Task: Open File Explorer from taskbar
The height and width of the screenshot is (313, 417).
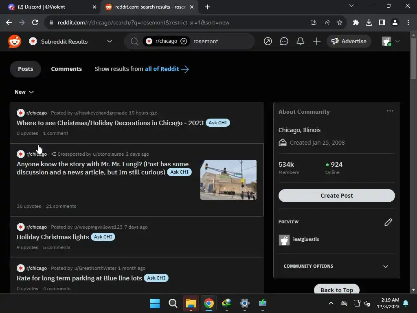Action: (x=191, y=303)
